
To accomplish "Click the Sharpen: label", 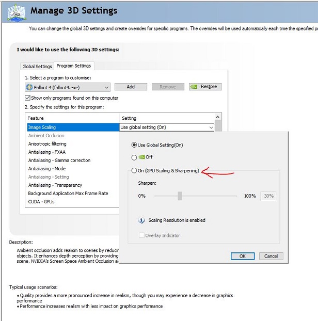I will click(x=147, y=183).
